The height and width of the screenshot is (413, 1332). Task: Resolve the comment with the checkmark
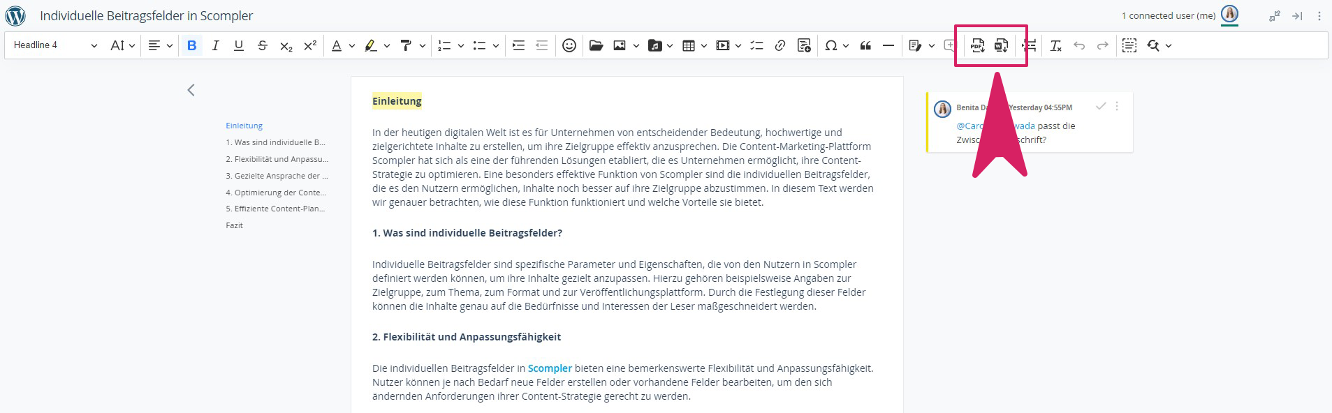(1101, 106)
